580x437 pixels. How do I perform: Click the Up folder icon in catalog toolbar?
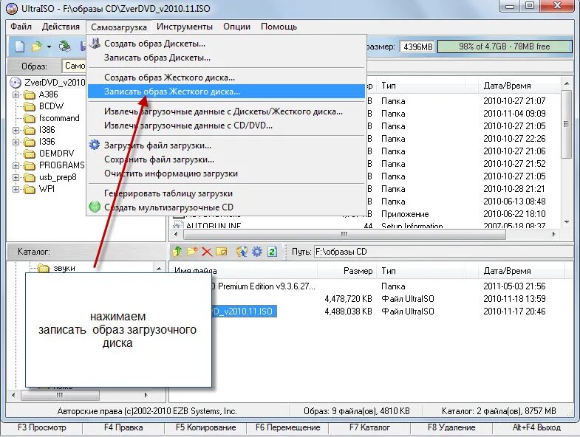pos(177,252)
